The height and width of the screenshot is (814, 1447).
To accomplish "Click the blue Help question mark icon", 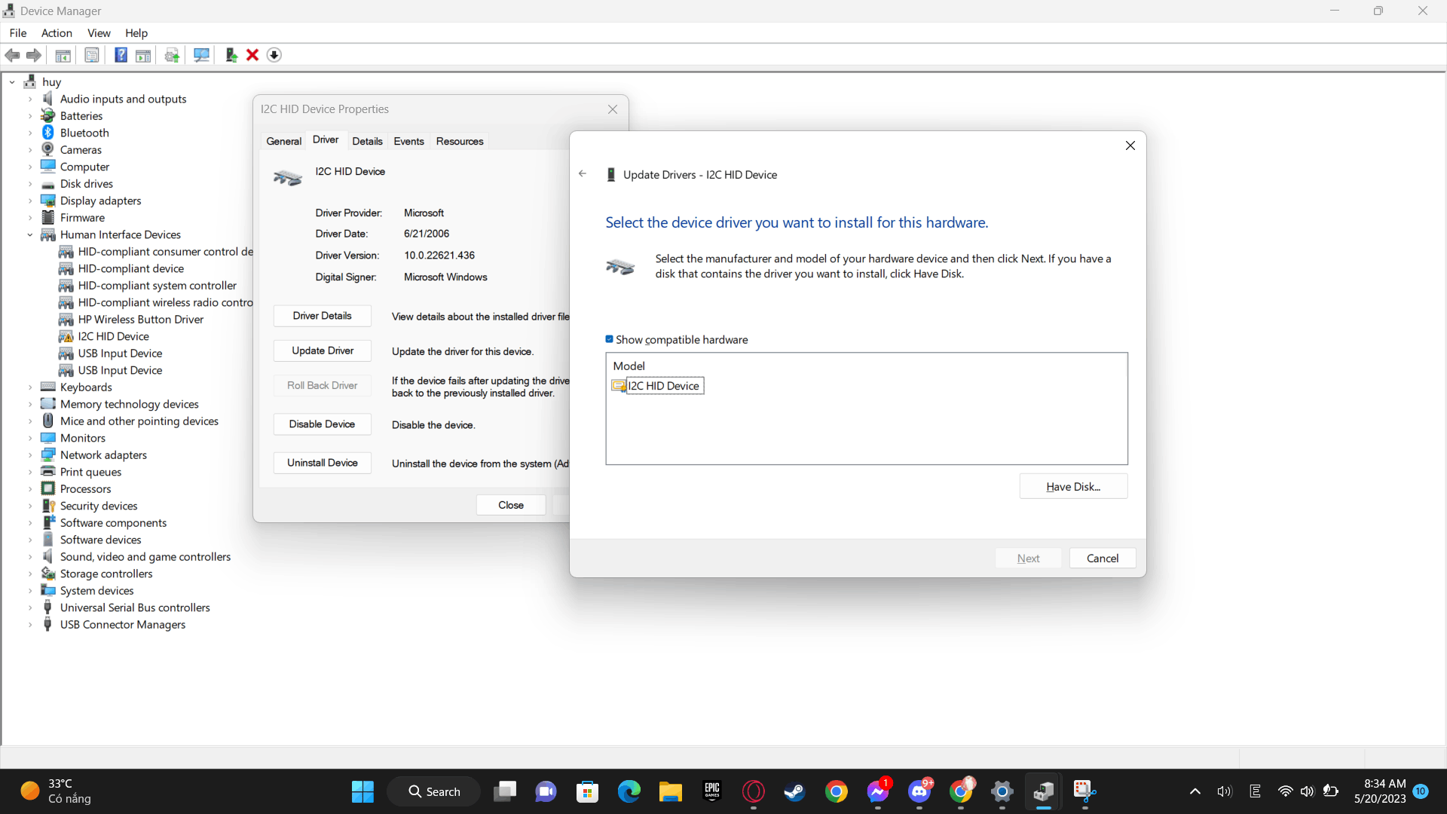I will tap(121, 55).
